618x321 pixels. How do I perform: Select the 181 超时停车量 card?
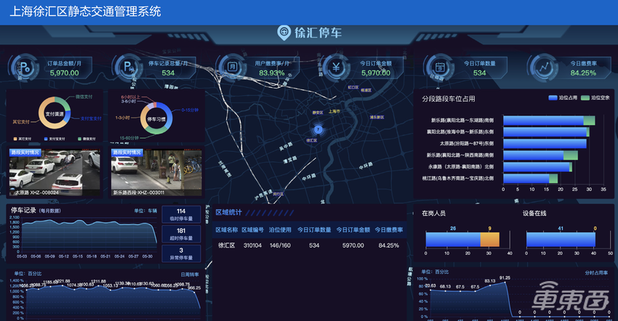click(x=181, y=234)
